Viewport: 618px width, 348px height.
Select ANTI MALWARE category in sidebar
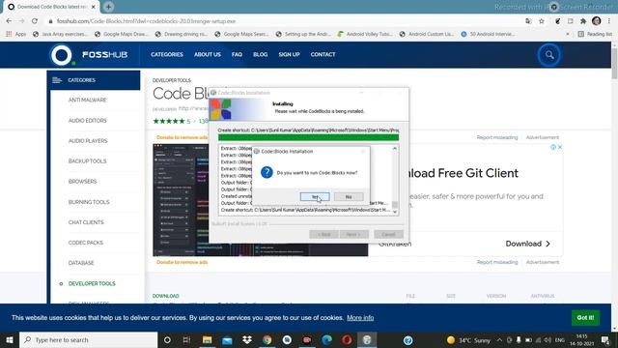coord(87,100)
